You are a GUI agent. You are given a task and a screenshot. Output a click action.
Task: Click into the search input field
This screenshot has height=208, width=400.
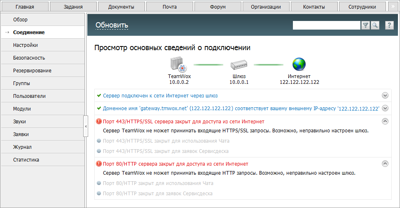[327, 25]
